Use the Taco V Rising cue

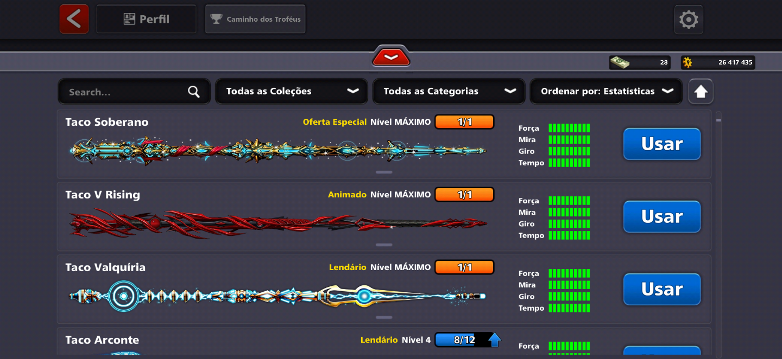[662, 216]
